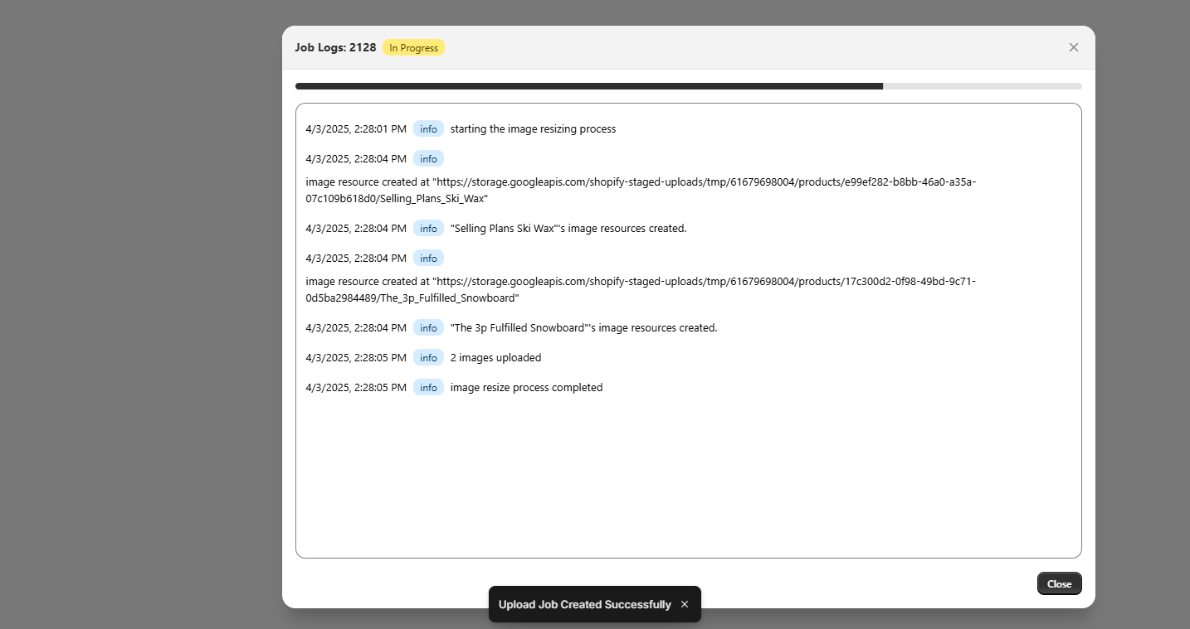
Task: Open the Selling_Plans_Ski_Wax storage URL
Action: pos(641,190)
